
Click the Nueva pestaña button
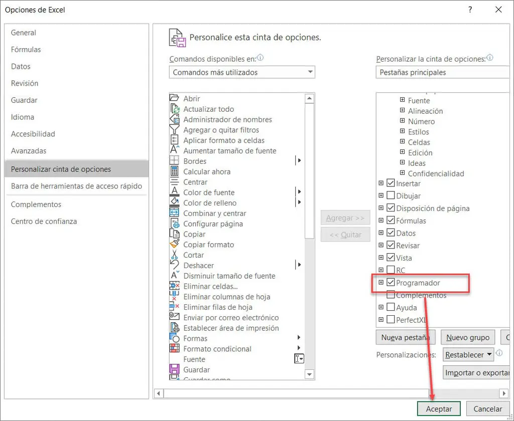tap(405, 337)
